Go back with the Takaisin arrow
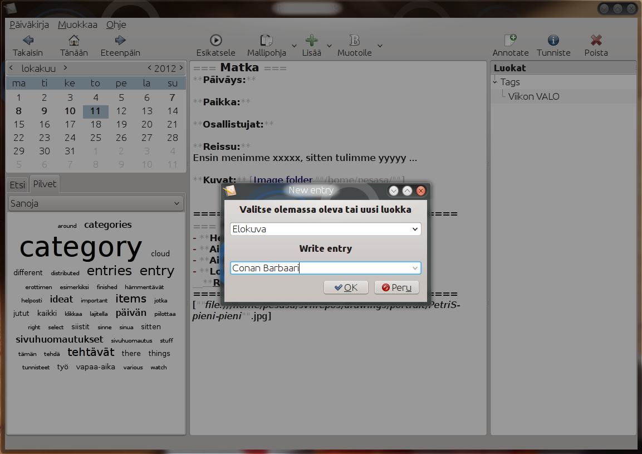 pyautogui.click(x=28, y=40)
